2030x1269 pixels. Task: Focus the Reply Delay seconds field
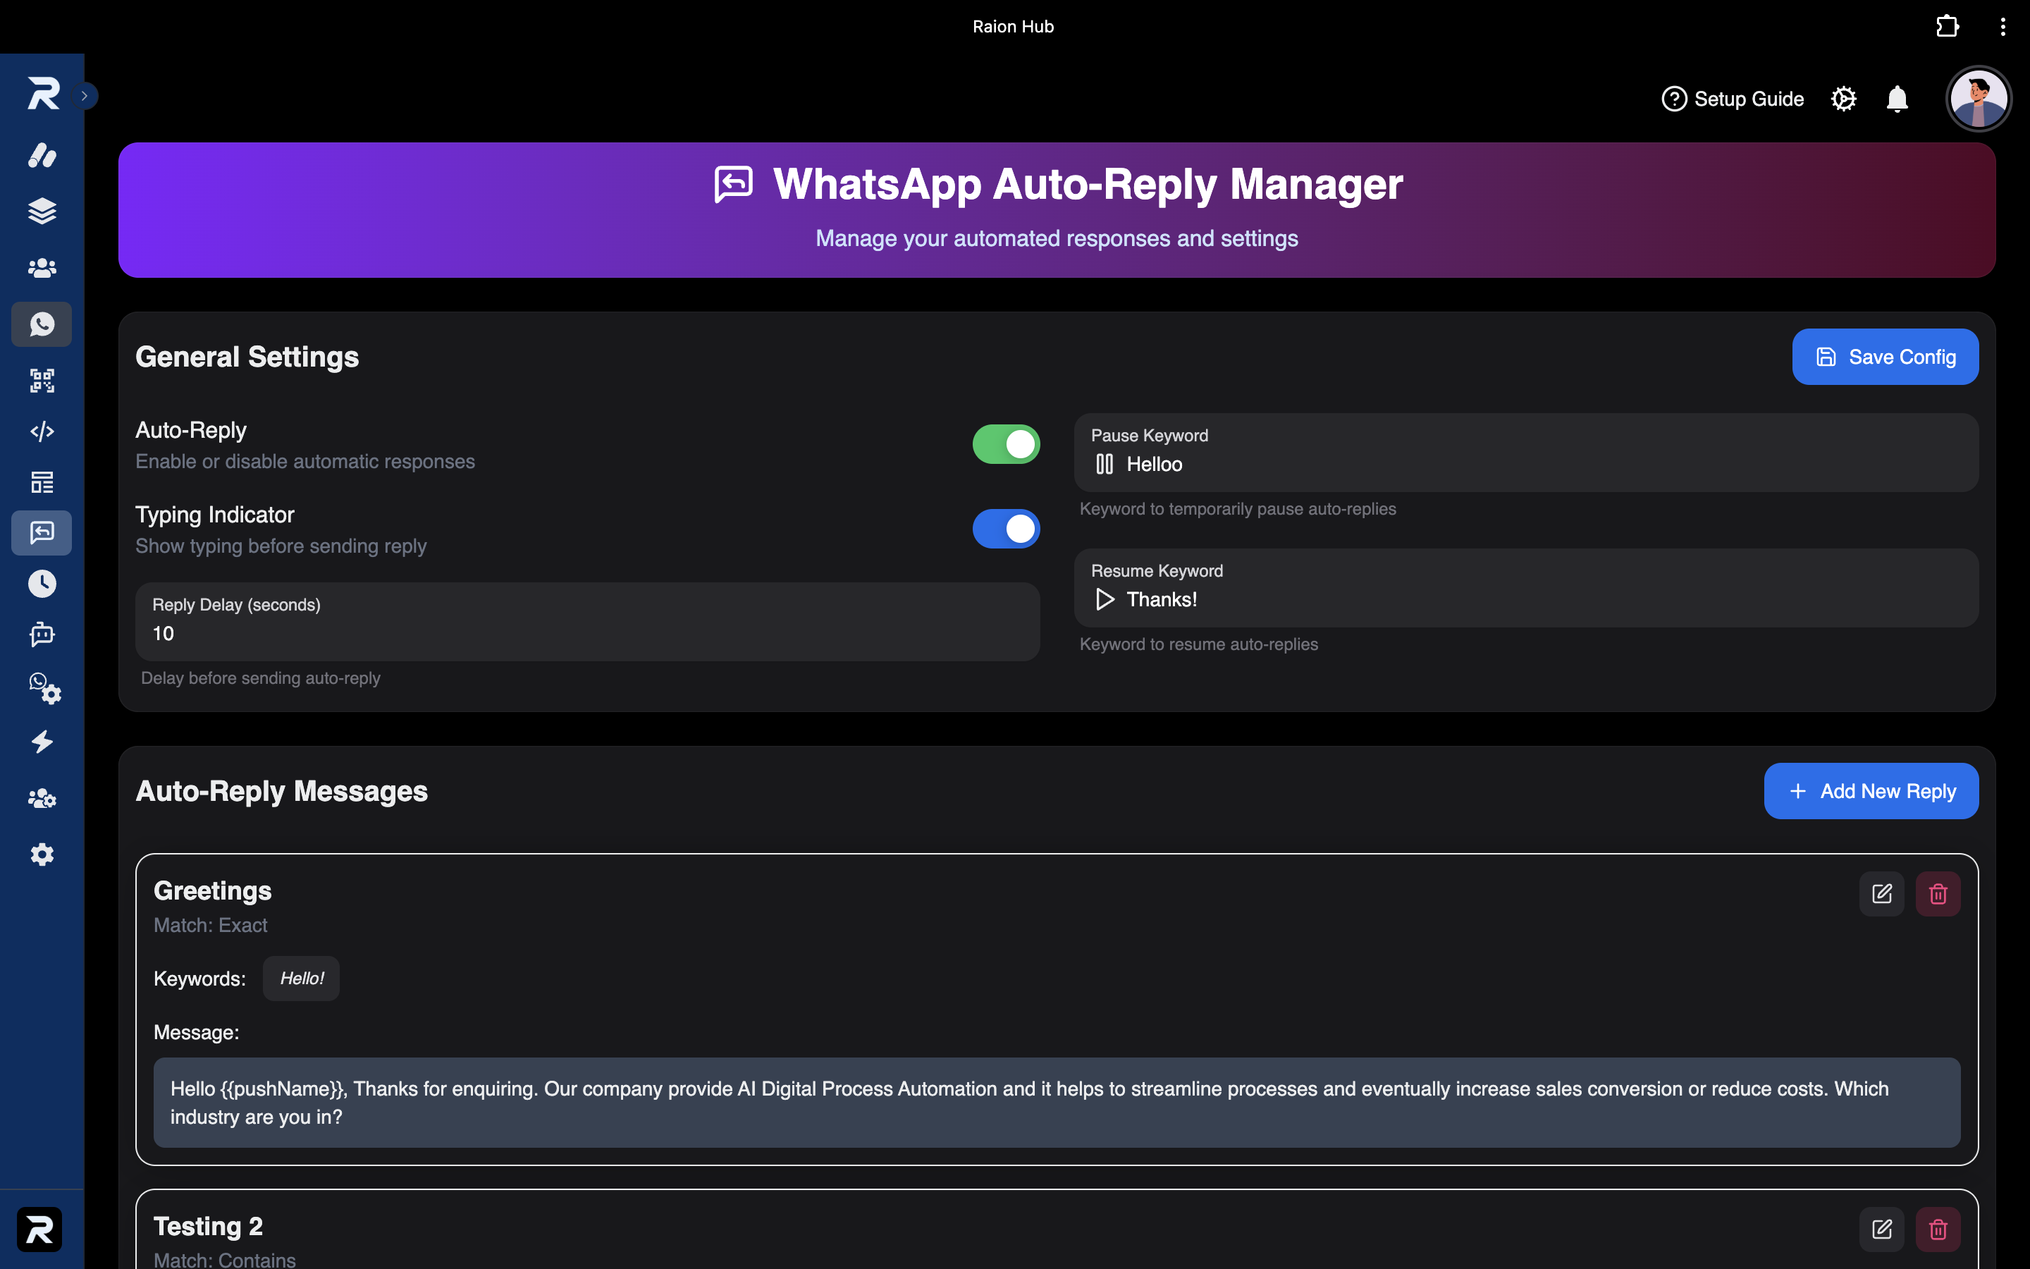[587, 622]
